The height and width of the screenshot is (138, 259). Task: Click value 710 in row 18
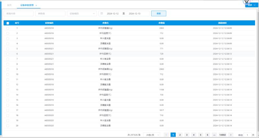pyautogui.click(x=162, y=115)
